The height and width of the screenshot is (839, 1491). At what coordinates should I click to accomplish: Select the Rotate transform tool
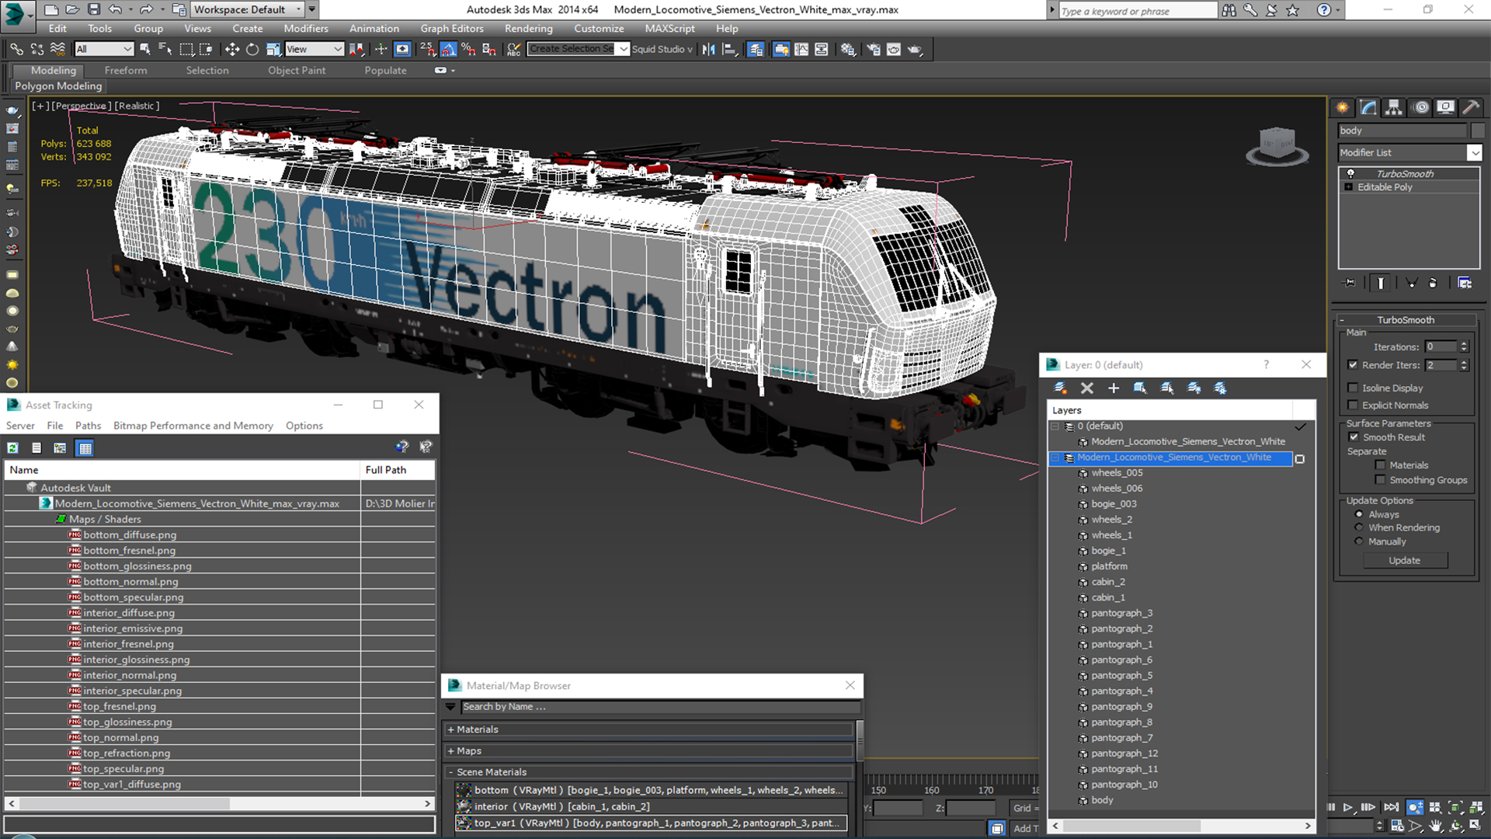click(252, 49)
